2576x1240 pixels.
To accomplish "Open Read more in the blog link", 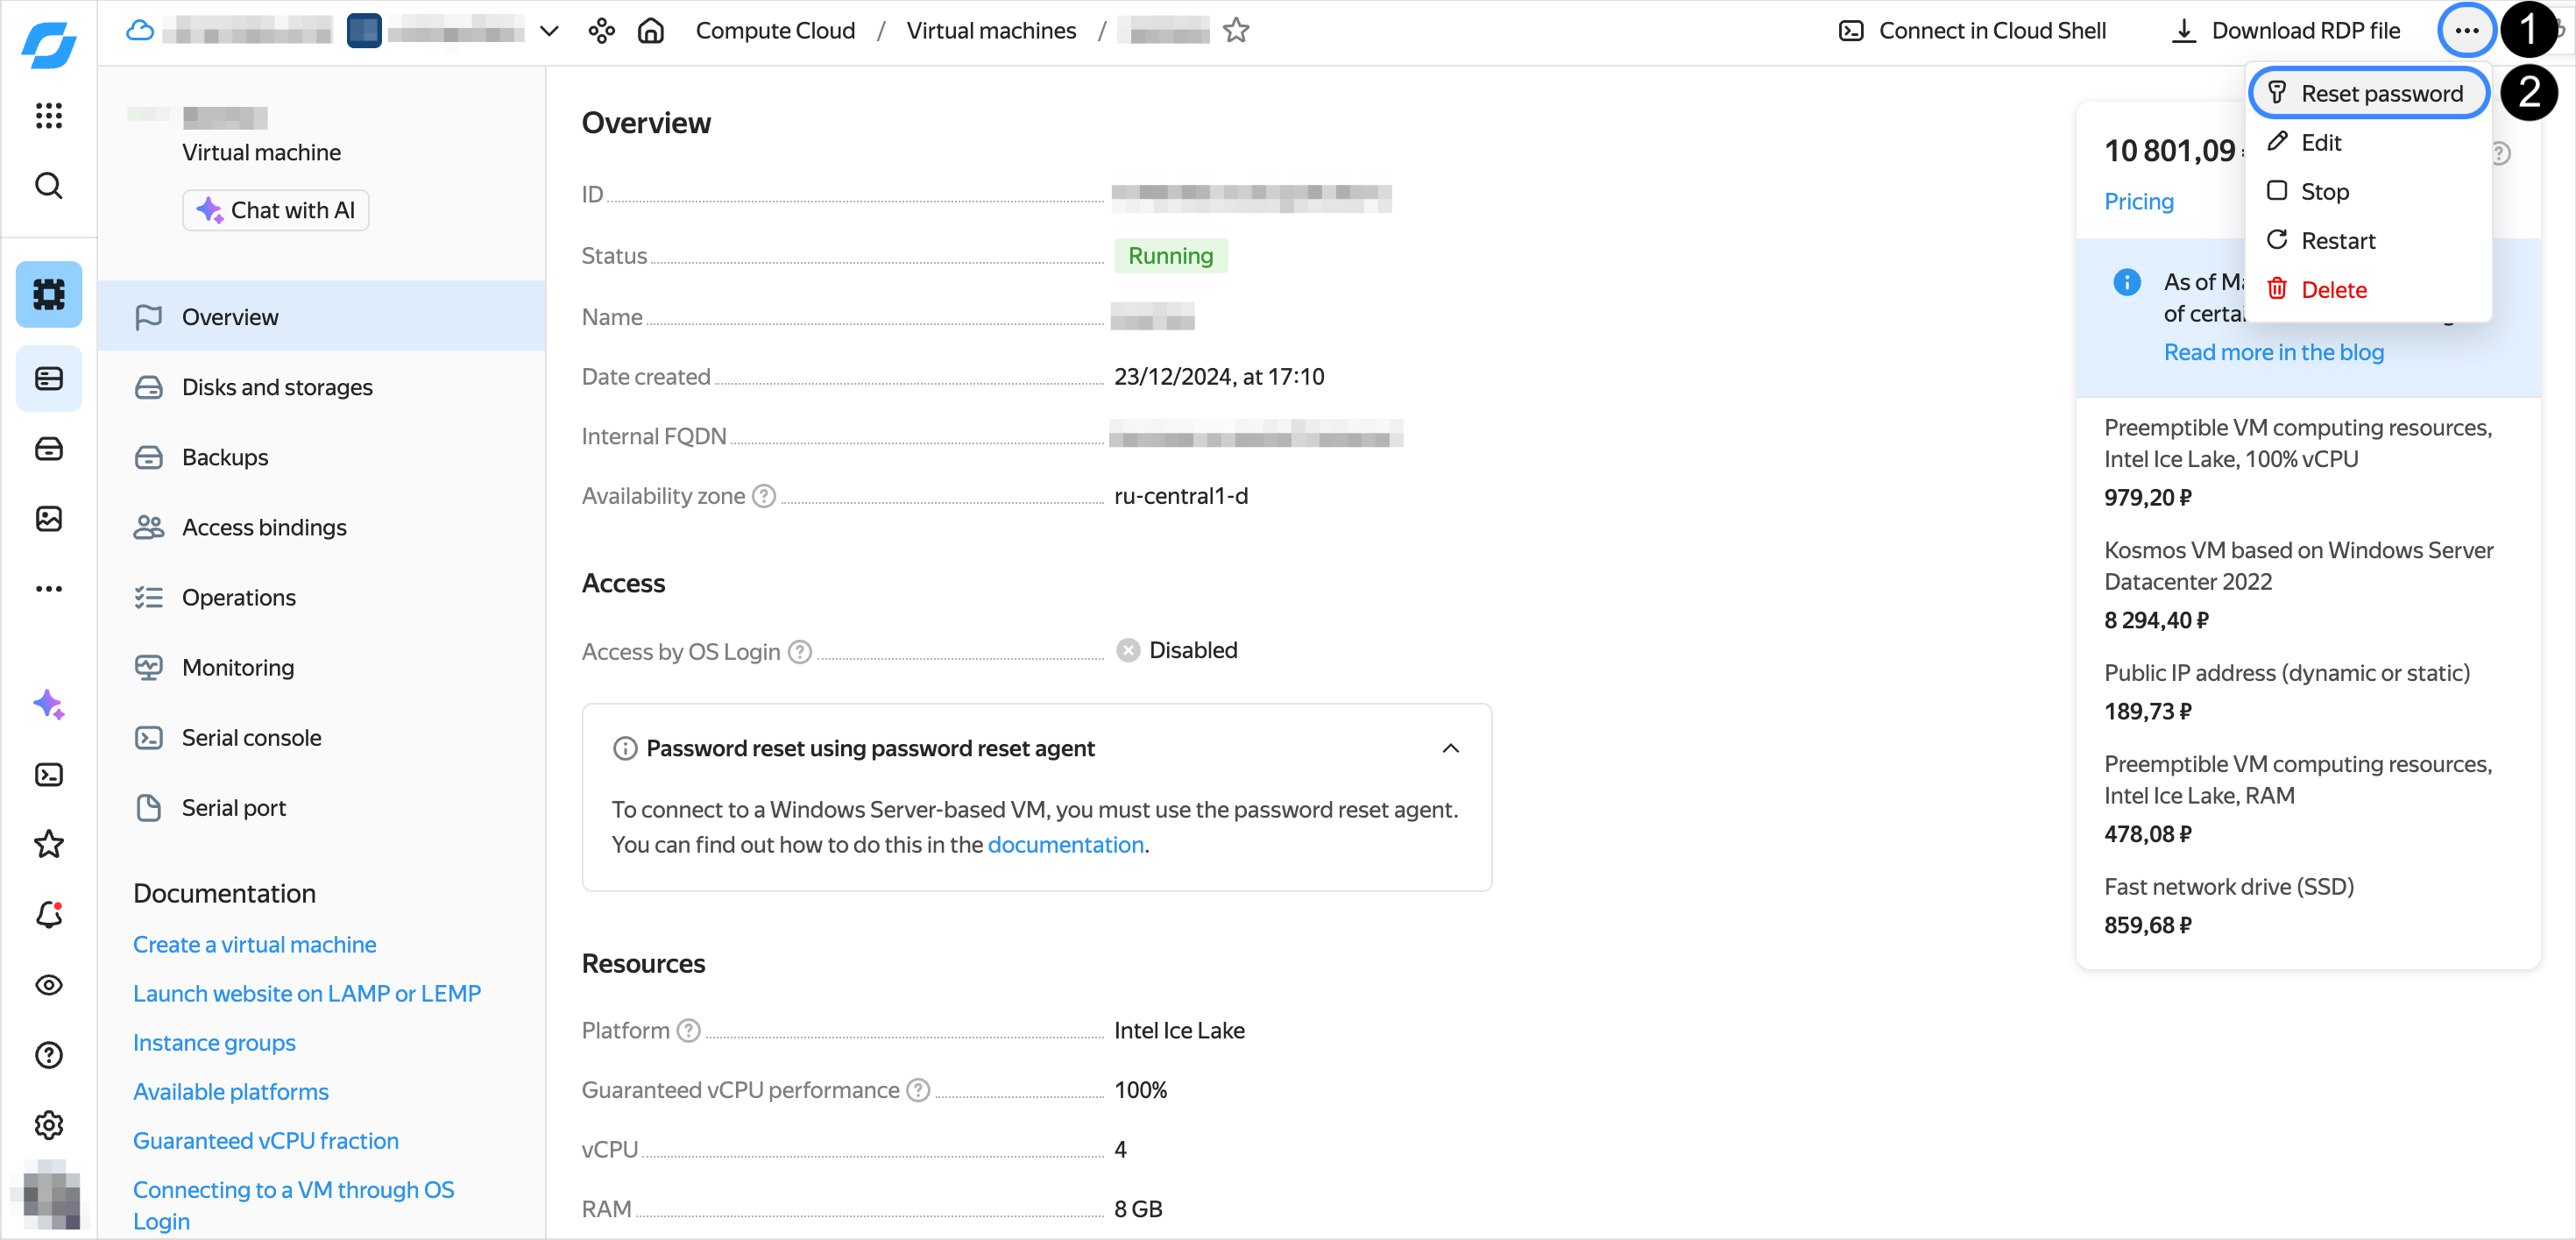I will 2273,352.
